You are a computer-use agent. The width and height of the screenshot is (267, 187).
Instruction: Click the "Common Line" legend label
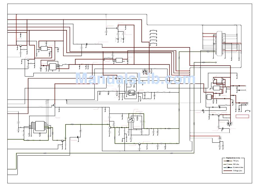[x=238, y=167]
